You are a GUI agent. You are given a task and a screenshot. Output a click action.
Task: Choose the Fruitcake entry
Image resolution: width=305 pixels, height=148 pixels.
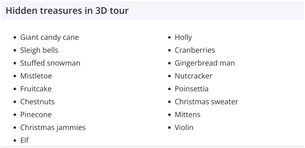click(36, 89)
